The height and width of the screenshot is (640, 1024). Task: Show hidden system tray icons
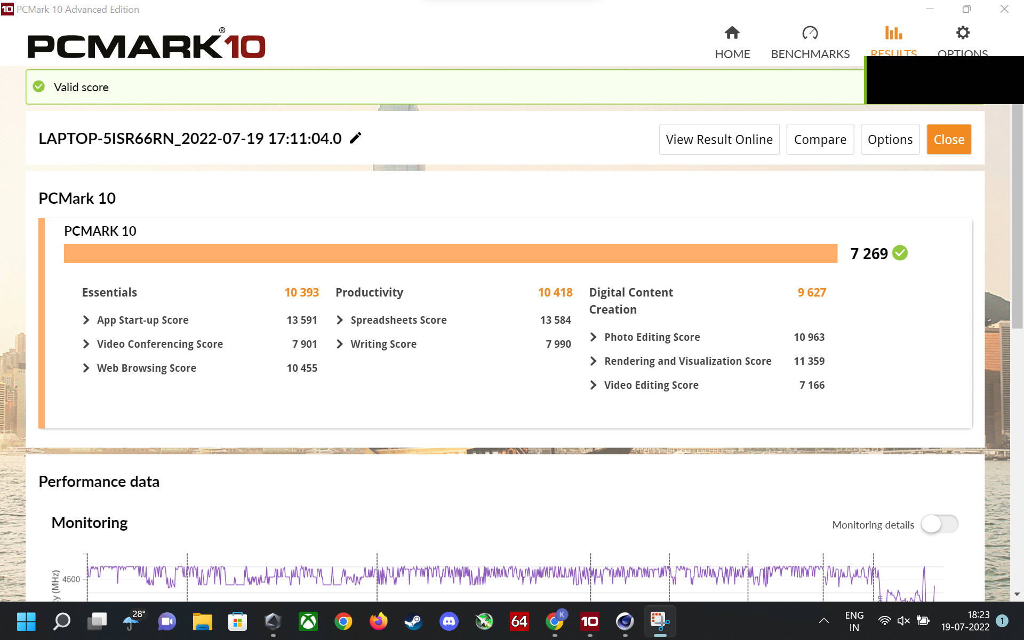[x=823, y=621]
